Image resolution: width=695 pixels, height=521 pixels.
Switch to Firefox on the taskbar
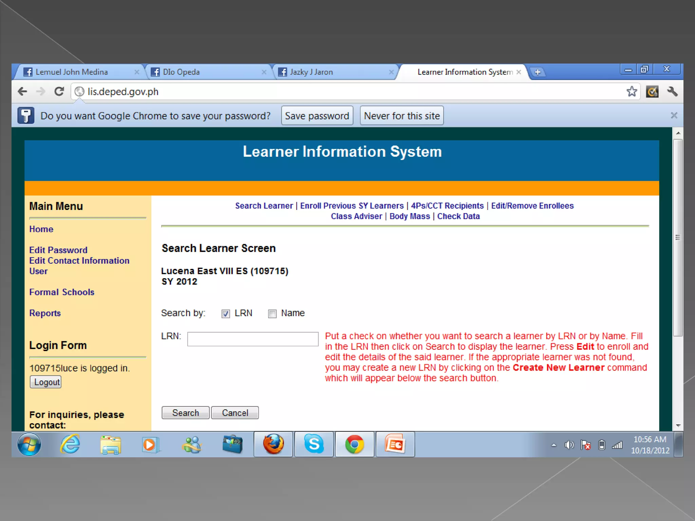[274, 444]
